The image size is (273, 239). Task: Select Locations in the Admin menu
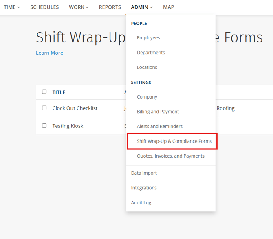pos(147,67)
